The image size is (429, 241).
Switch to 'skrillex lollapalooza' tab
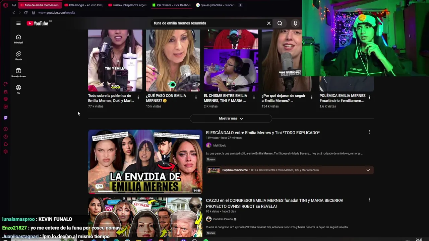pyautogui.click(x=128, y=5)
